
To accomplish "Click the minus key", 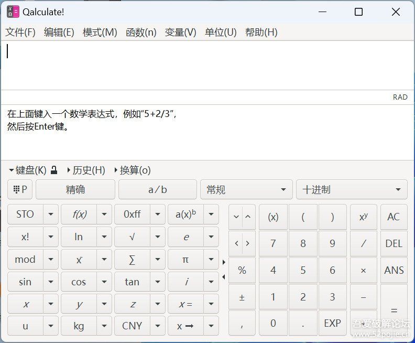I will coord(364,297).
